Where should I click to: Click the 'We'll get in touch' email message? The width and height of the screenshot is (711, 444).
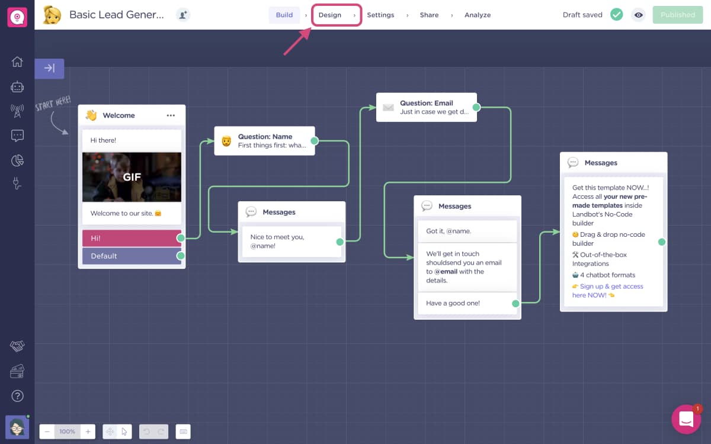(467, 267)
